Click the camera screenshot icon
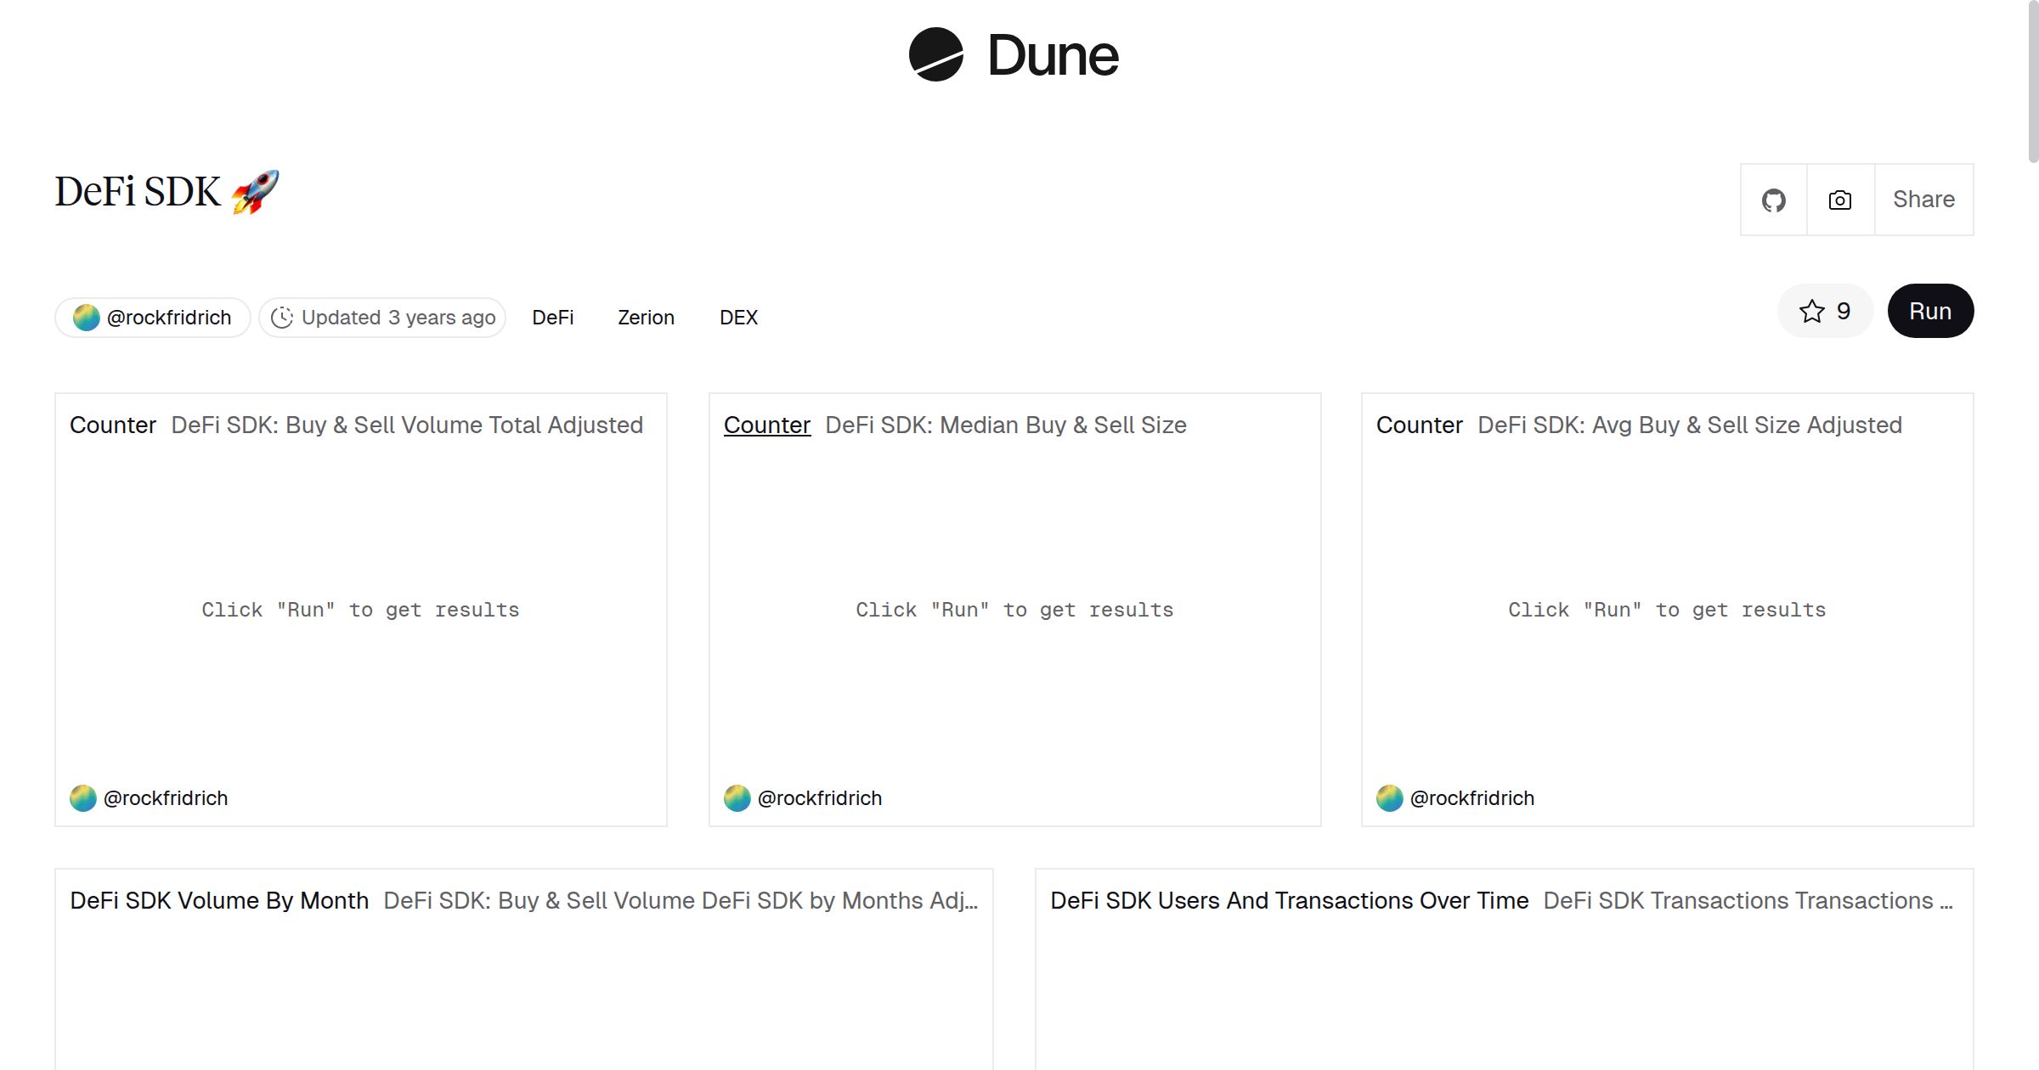 point(1840,200)
